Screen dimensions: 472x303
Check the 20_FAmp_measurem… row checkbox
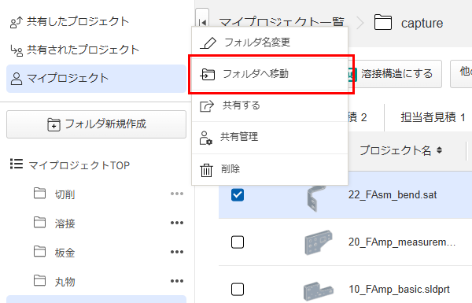pyautogui.click(x=238, y=242)
